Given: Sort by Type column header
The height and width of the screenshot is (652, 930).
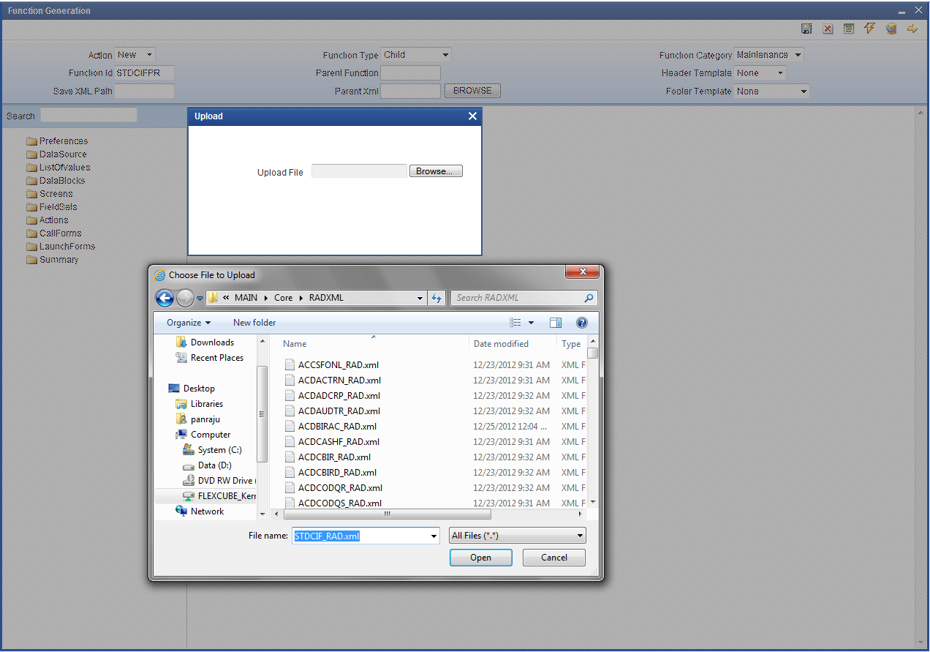Looking at the screenshot, I should (572, 344).
